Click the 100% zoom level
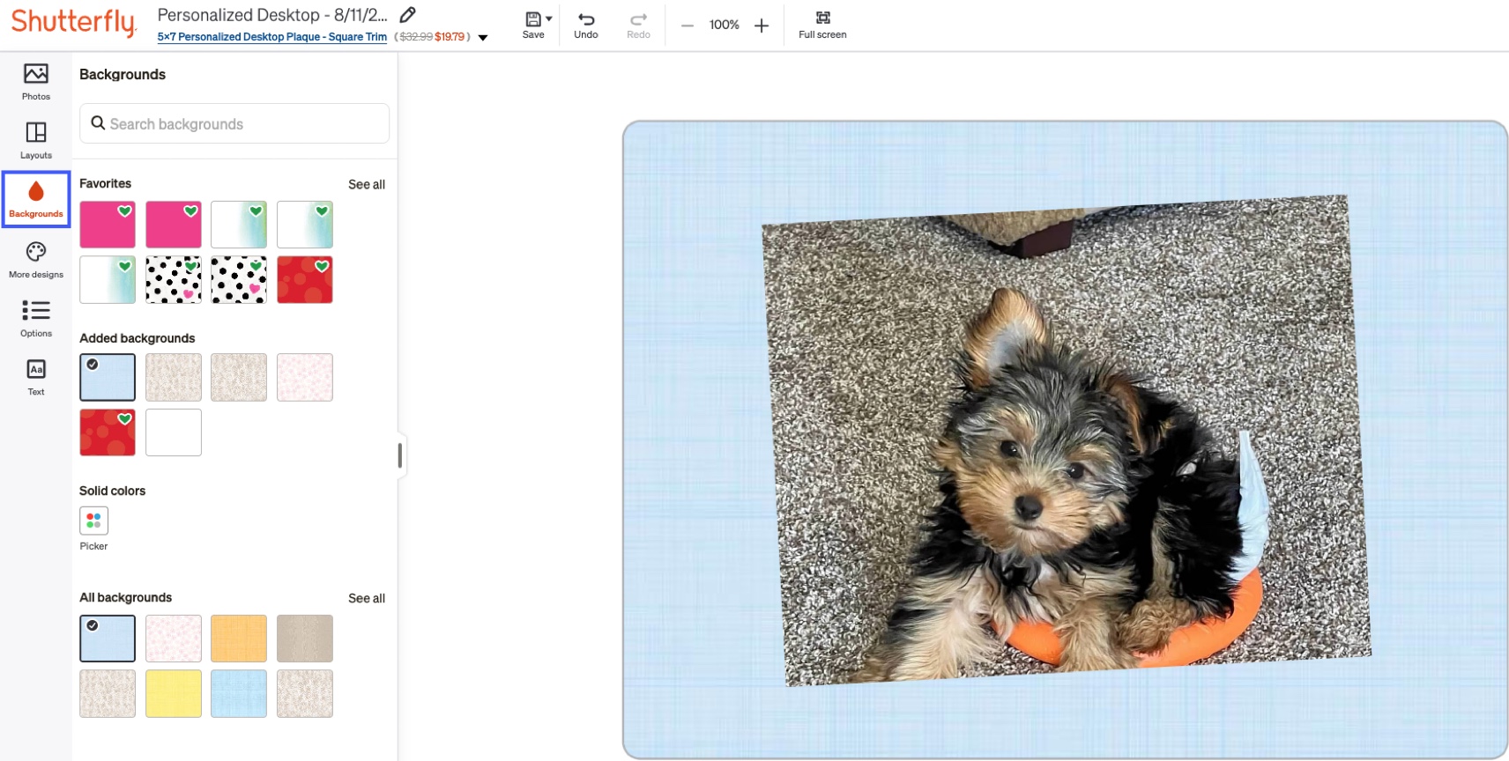This screenshot has width=1509, height=761. coord(725,25)
